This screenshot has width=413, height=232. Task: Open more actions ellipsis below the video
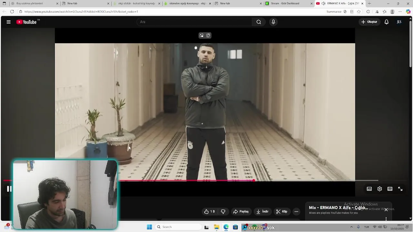296,211
